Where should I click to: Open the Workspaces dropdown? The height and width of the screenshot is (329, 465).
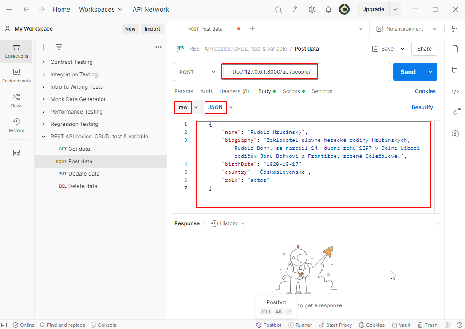(x=101, y=9)
